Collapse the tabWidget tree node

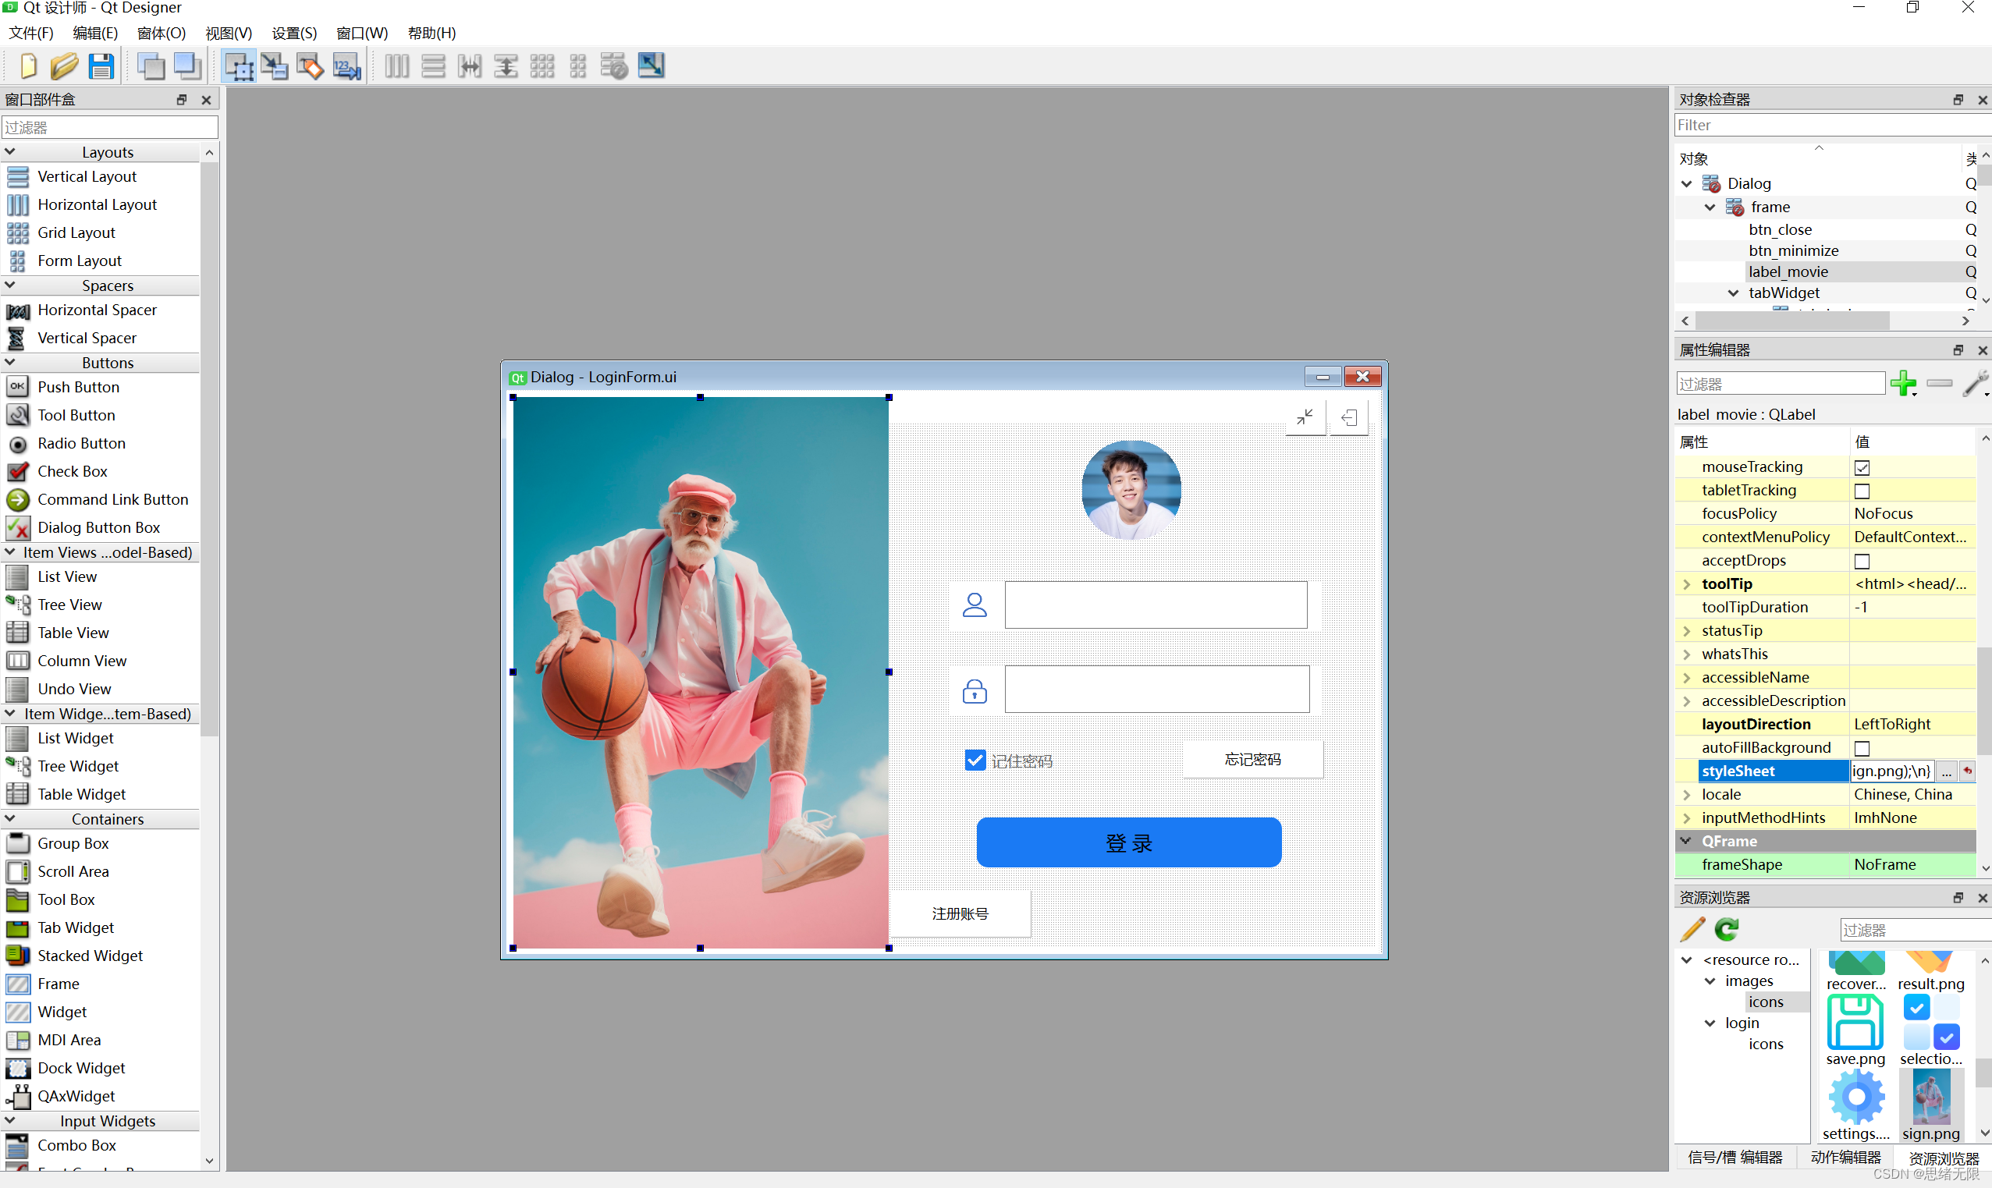tap(1734, 293)
